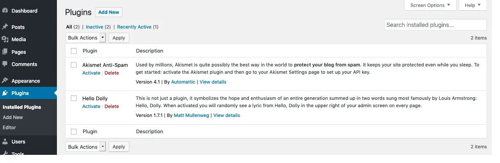500x163 pixels.
Task: Click the Posts pushpin icon
Action: tap(5, 27)
